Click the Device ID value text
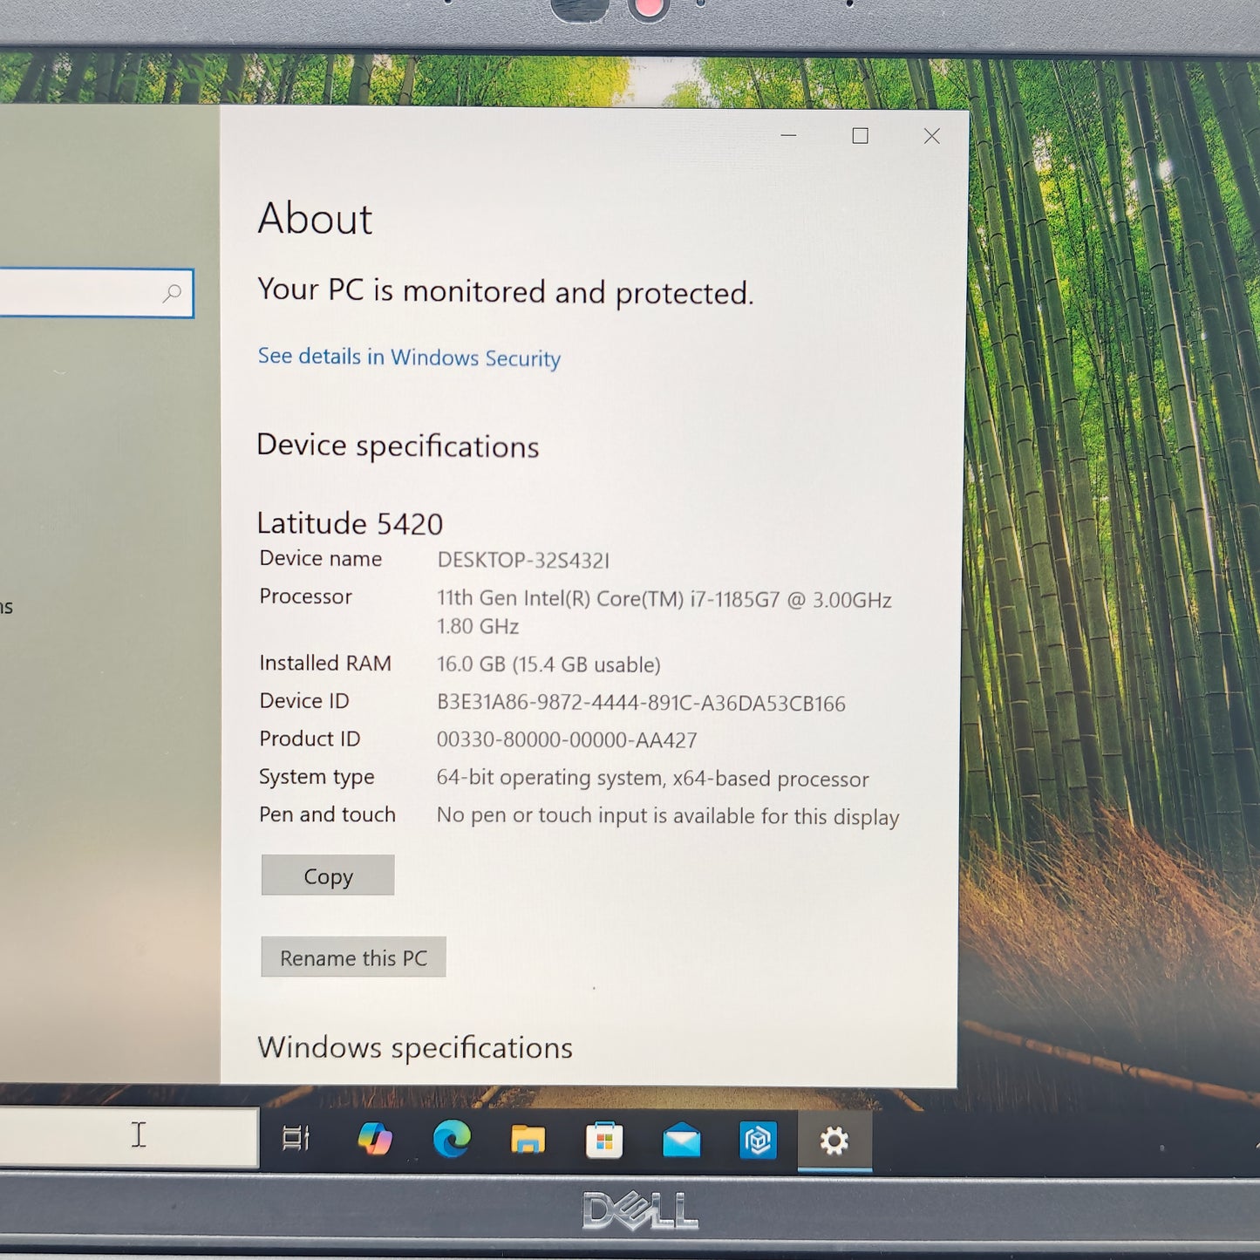The width and height of the screenshot is (1260, 1260). [641, 704]
